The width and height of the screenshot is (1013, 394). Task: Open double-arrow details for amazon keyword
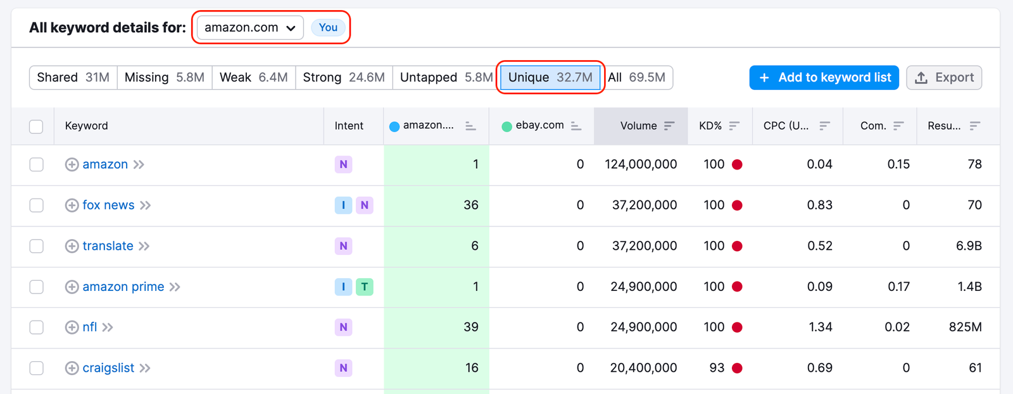tap(139, 164)
